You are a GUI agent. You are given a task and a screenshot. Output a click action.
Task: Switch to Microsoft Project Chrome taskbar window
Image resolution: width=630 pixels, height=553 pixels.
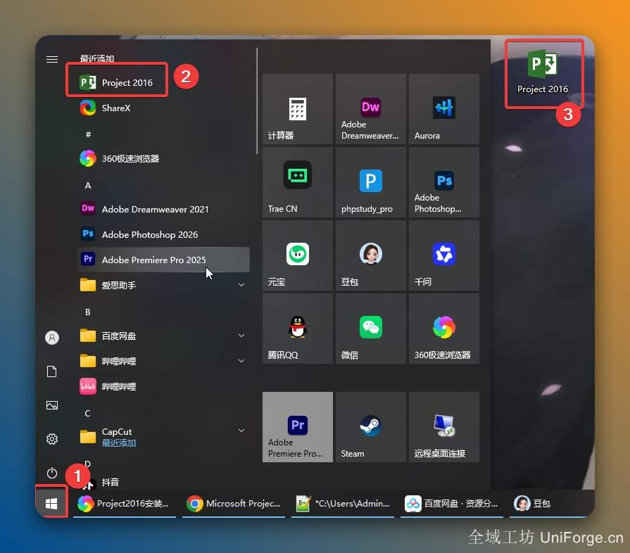(x=234, y=503)
